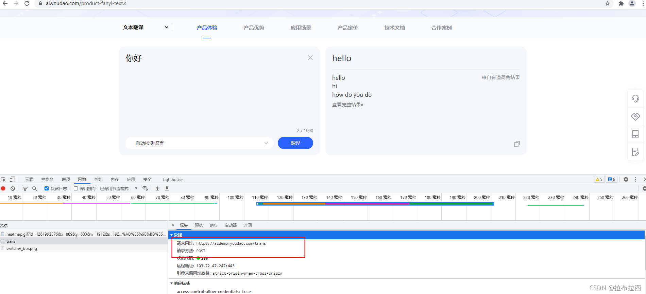This screenshot has height=294, width=646.
Task: Open the feedback note-pencil sidebar icon
Action: [x=635, y=152]
